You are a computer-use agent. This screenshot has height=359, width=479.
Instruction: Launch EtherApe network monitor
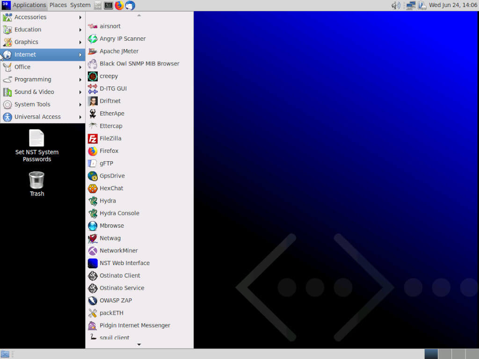(x=111, y=113)
